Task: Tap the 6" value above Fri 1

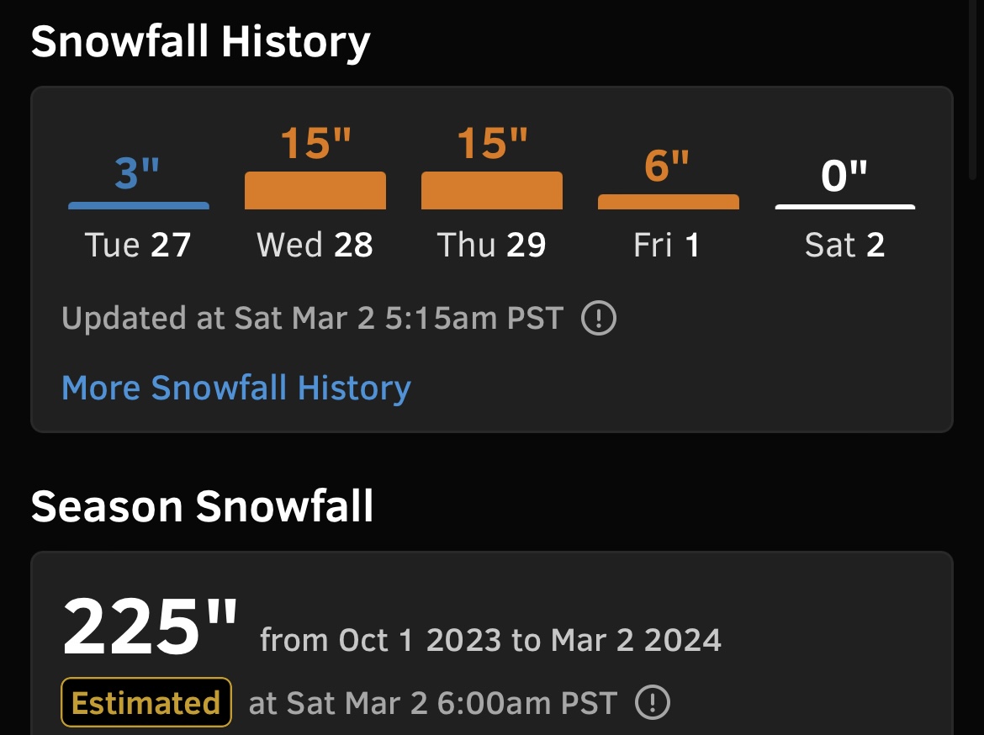Action: [667, 166]
